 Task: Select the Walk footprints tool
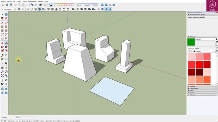2,84
